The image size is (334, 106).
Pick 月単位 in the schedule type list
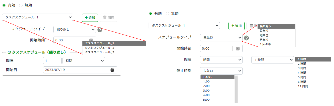tap(276, 40)
